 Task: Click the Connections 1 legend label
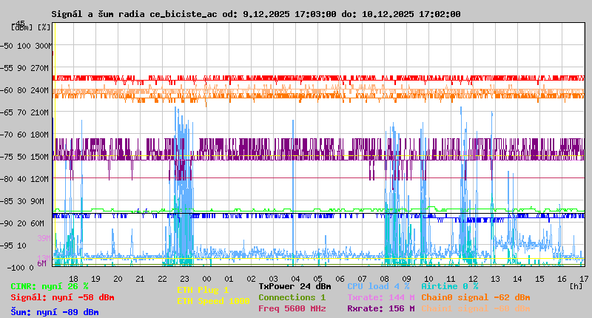(292, 297)
